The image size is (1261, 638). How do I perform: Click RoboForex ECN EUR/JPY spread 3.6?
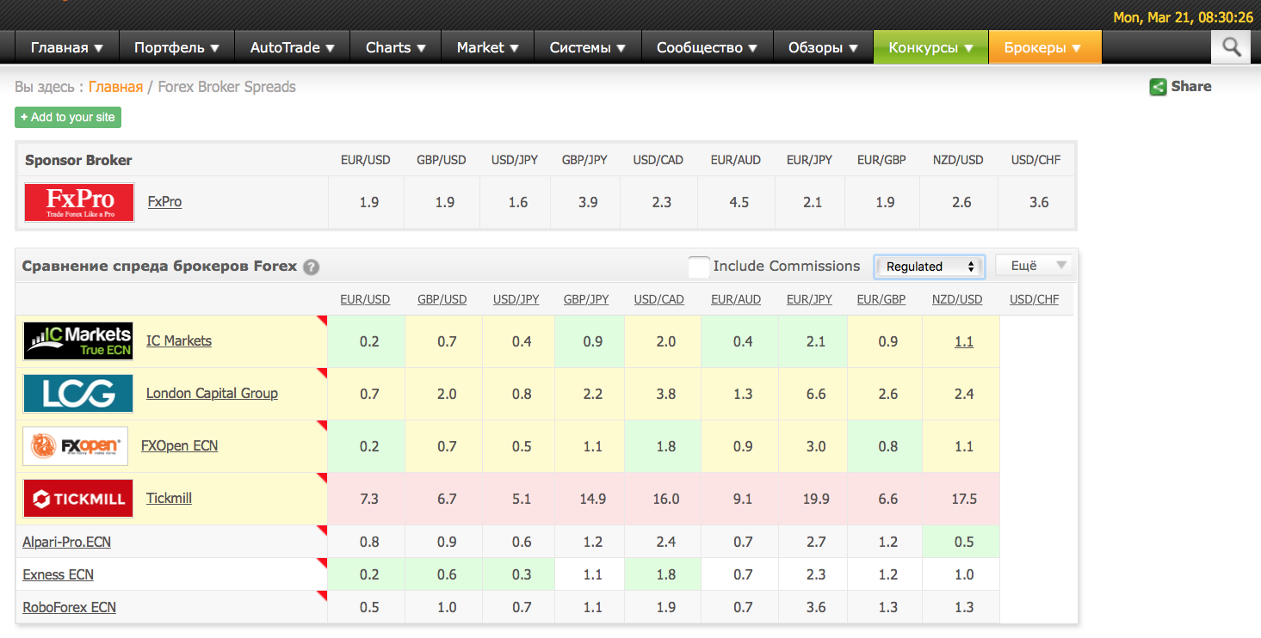816,607
